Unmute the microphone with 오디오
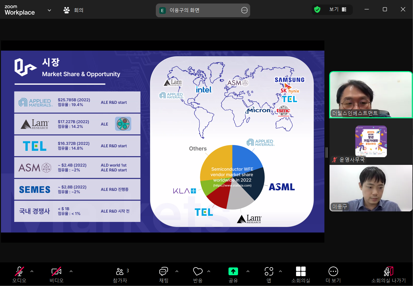This screenshot has height=286, width=413. coord(19,275)
